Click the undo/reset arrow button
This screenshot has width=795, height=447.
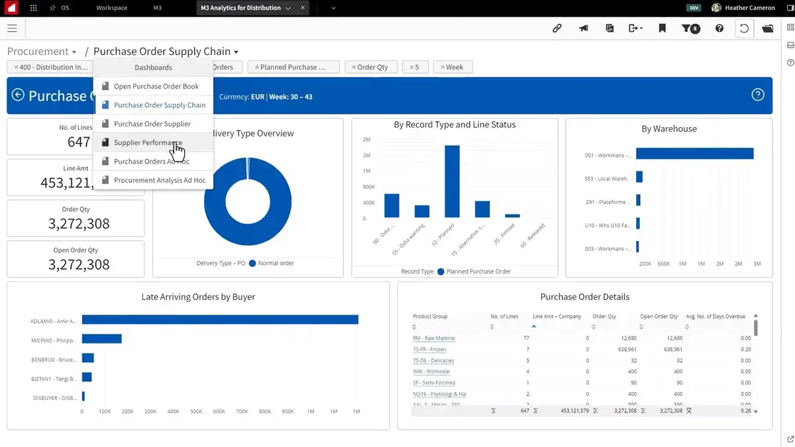click(745, 28)
